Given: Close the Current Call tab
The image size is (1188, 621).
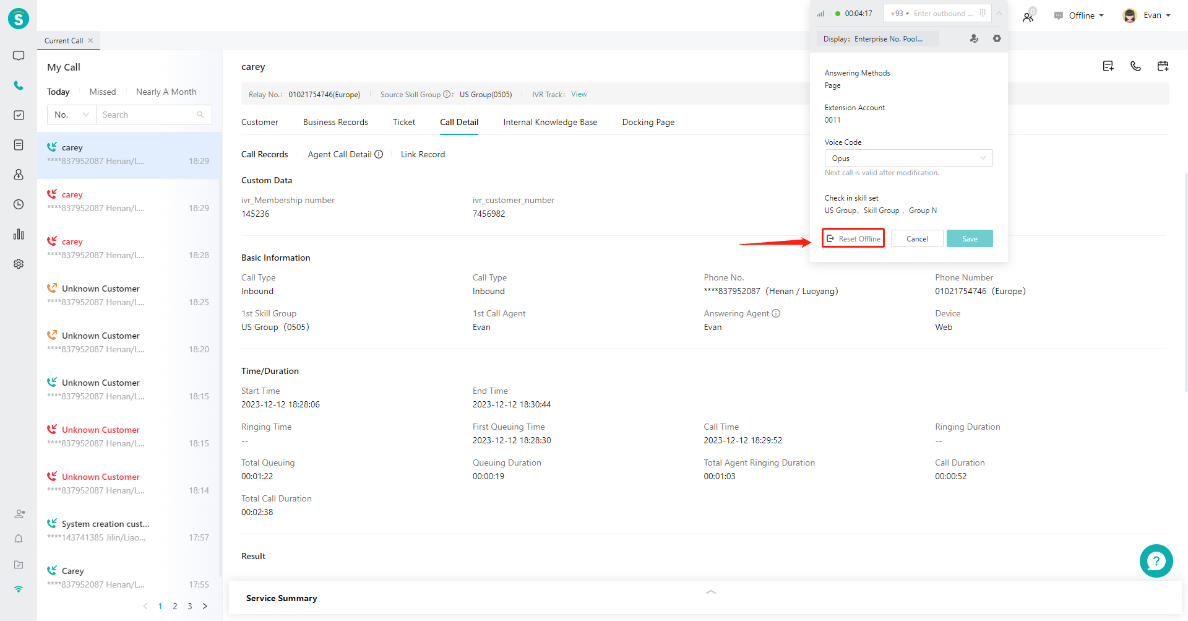Looking at the screenshot, I should [x=90, y=40].
